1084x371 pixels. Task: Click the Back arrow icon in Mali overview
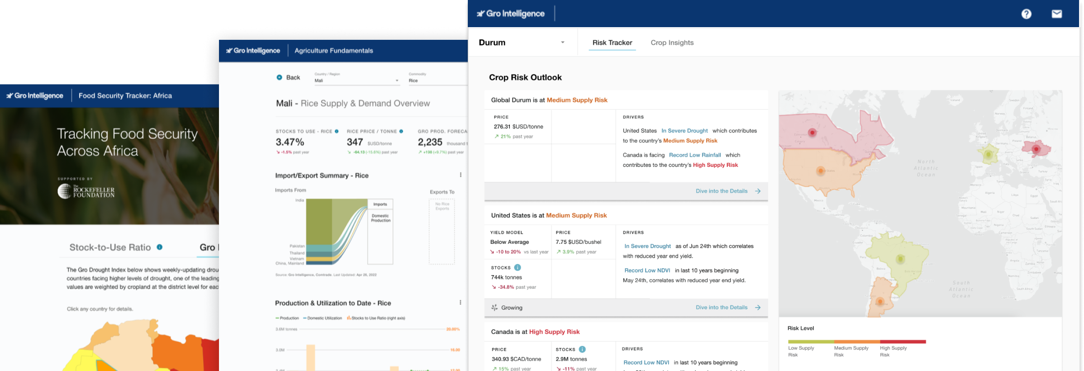click(279, 77)
